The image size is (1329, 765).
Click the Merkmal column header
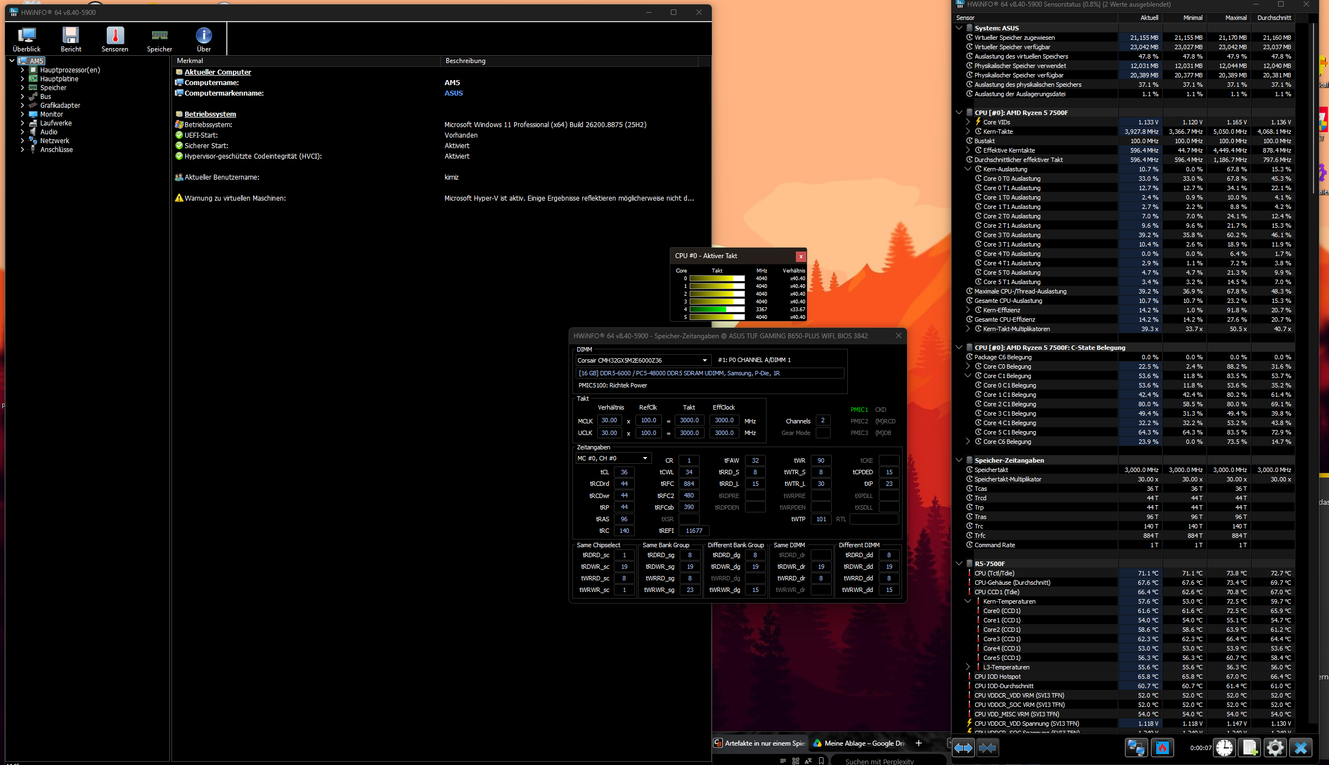coord(306,61)
